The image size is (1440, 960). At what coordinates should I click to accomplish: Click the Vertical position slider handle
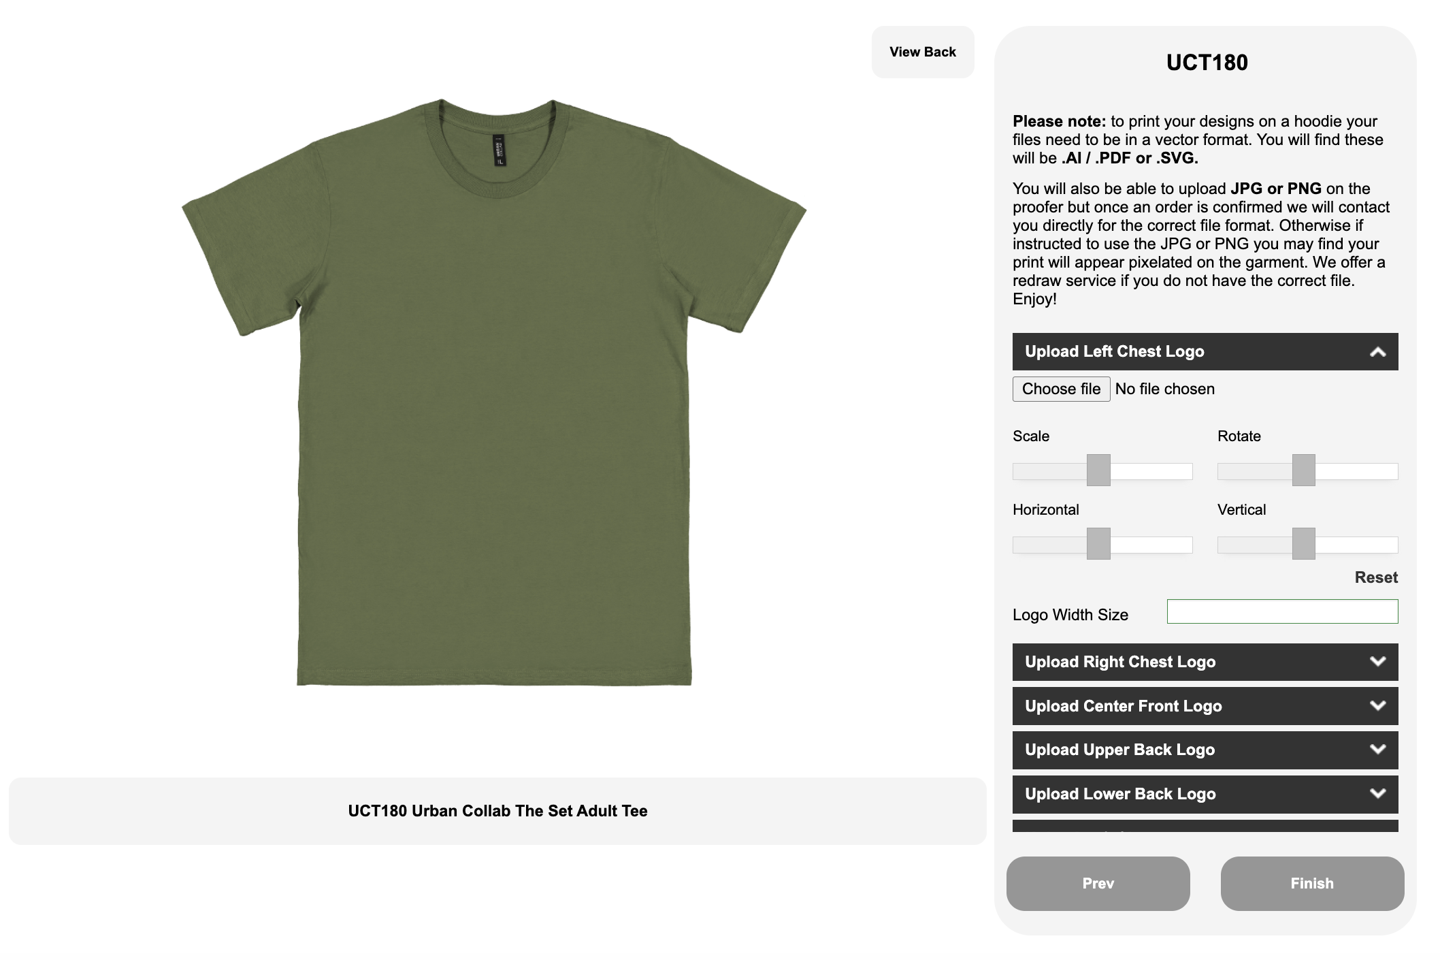[1303, 543]
